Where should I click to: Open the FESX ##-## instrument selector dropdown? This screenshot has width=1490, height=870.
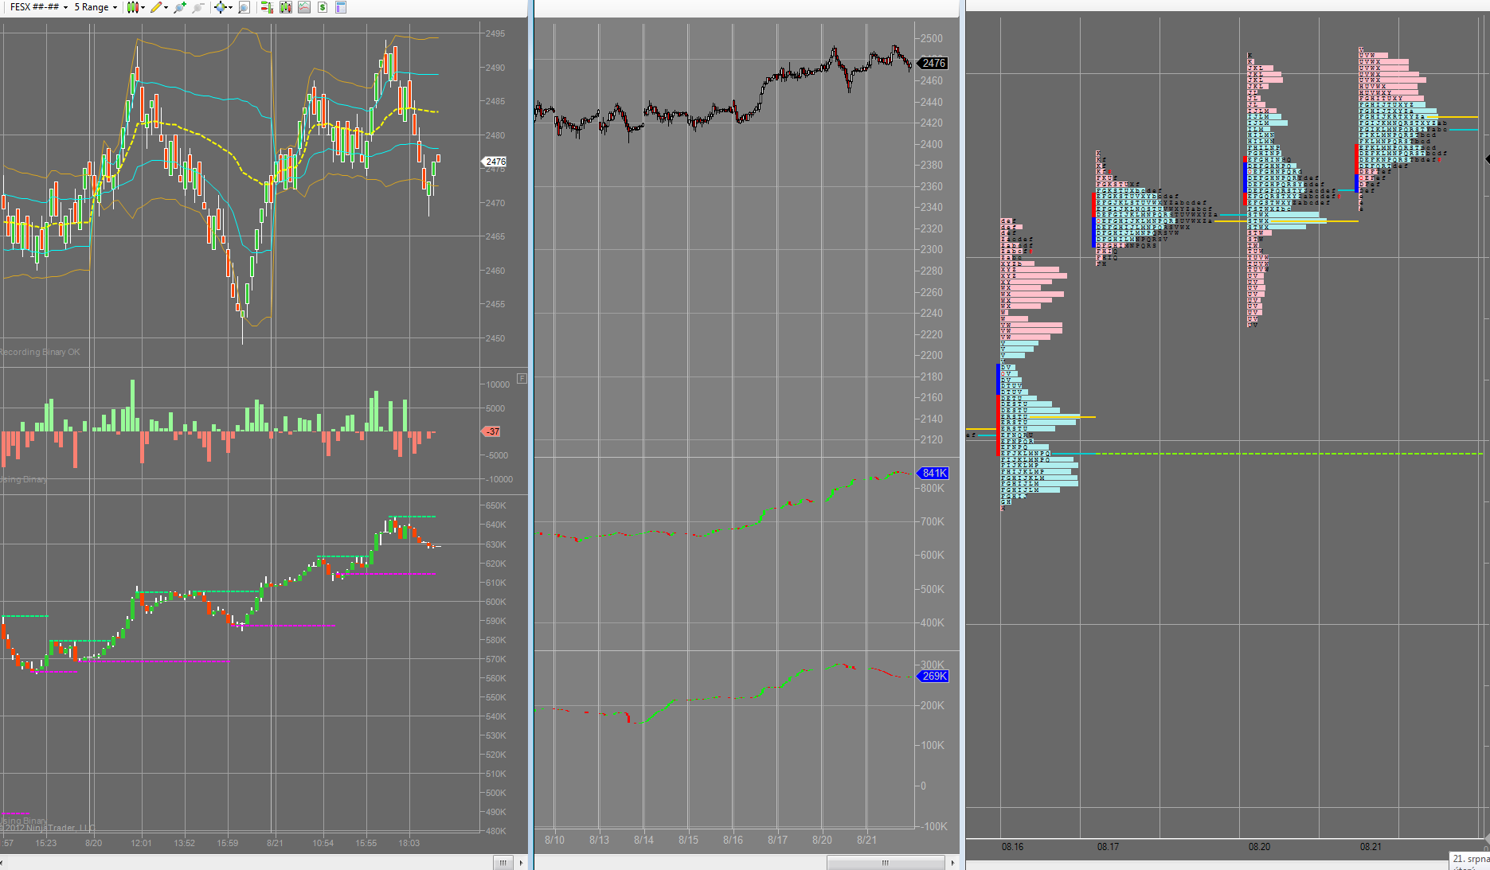38,7
